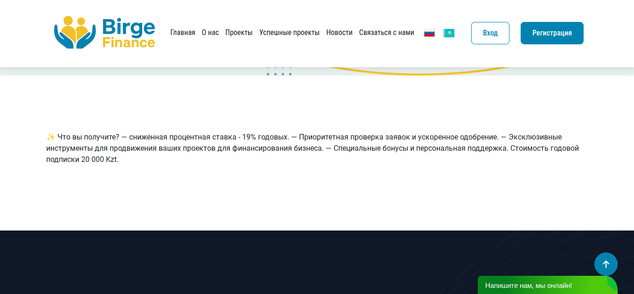Click the Регистрация button
The width and height of the screenshot is (634, 294).
coord(552,33)
